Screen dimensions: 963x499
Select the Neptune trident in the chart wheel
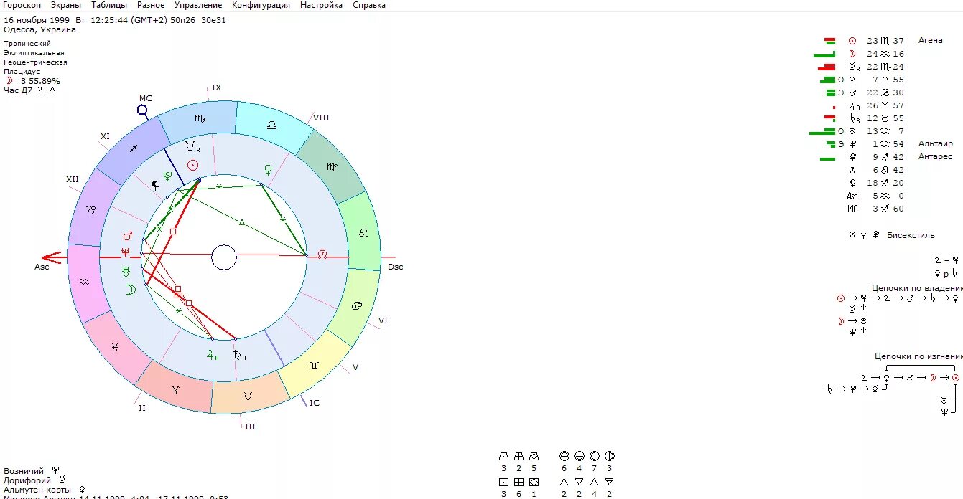coord(126,252)
